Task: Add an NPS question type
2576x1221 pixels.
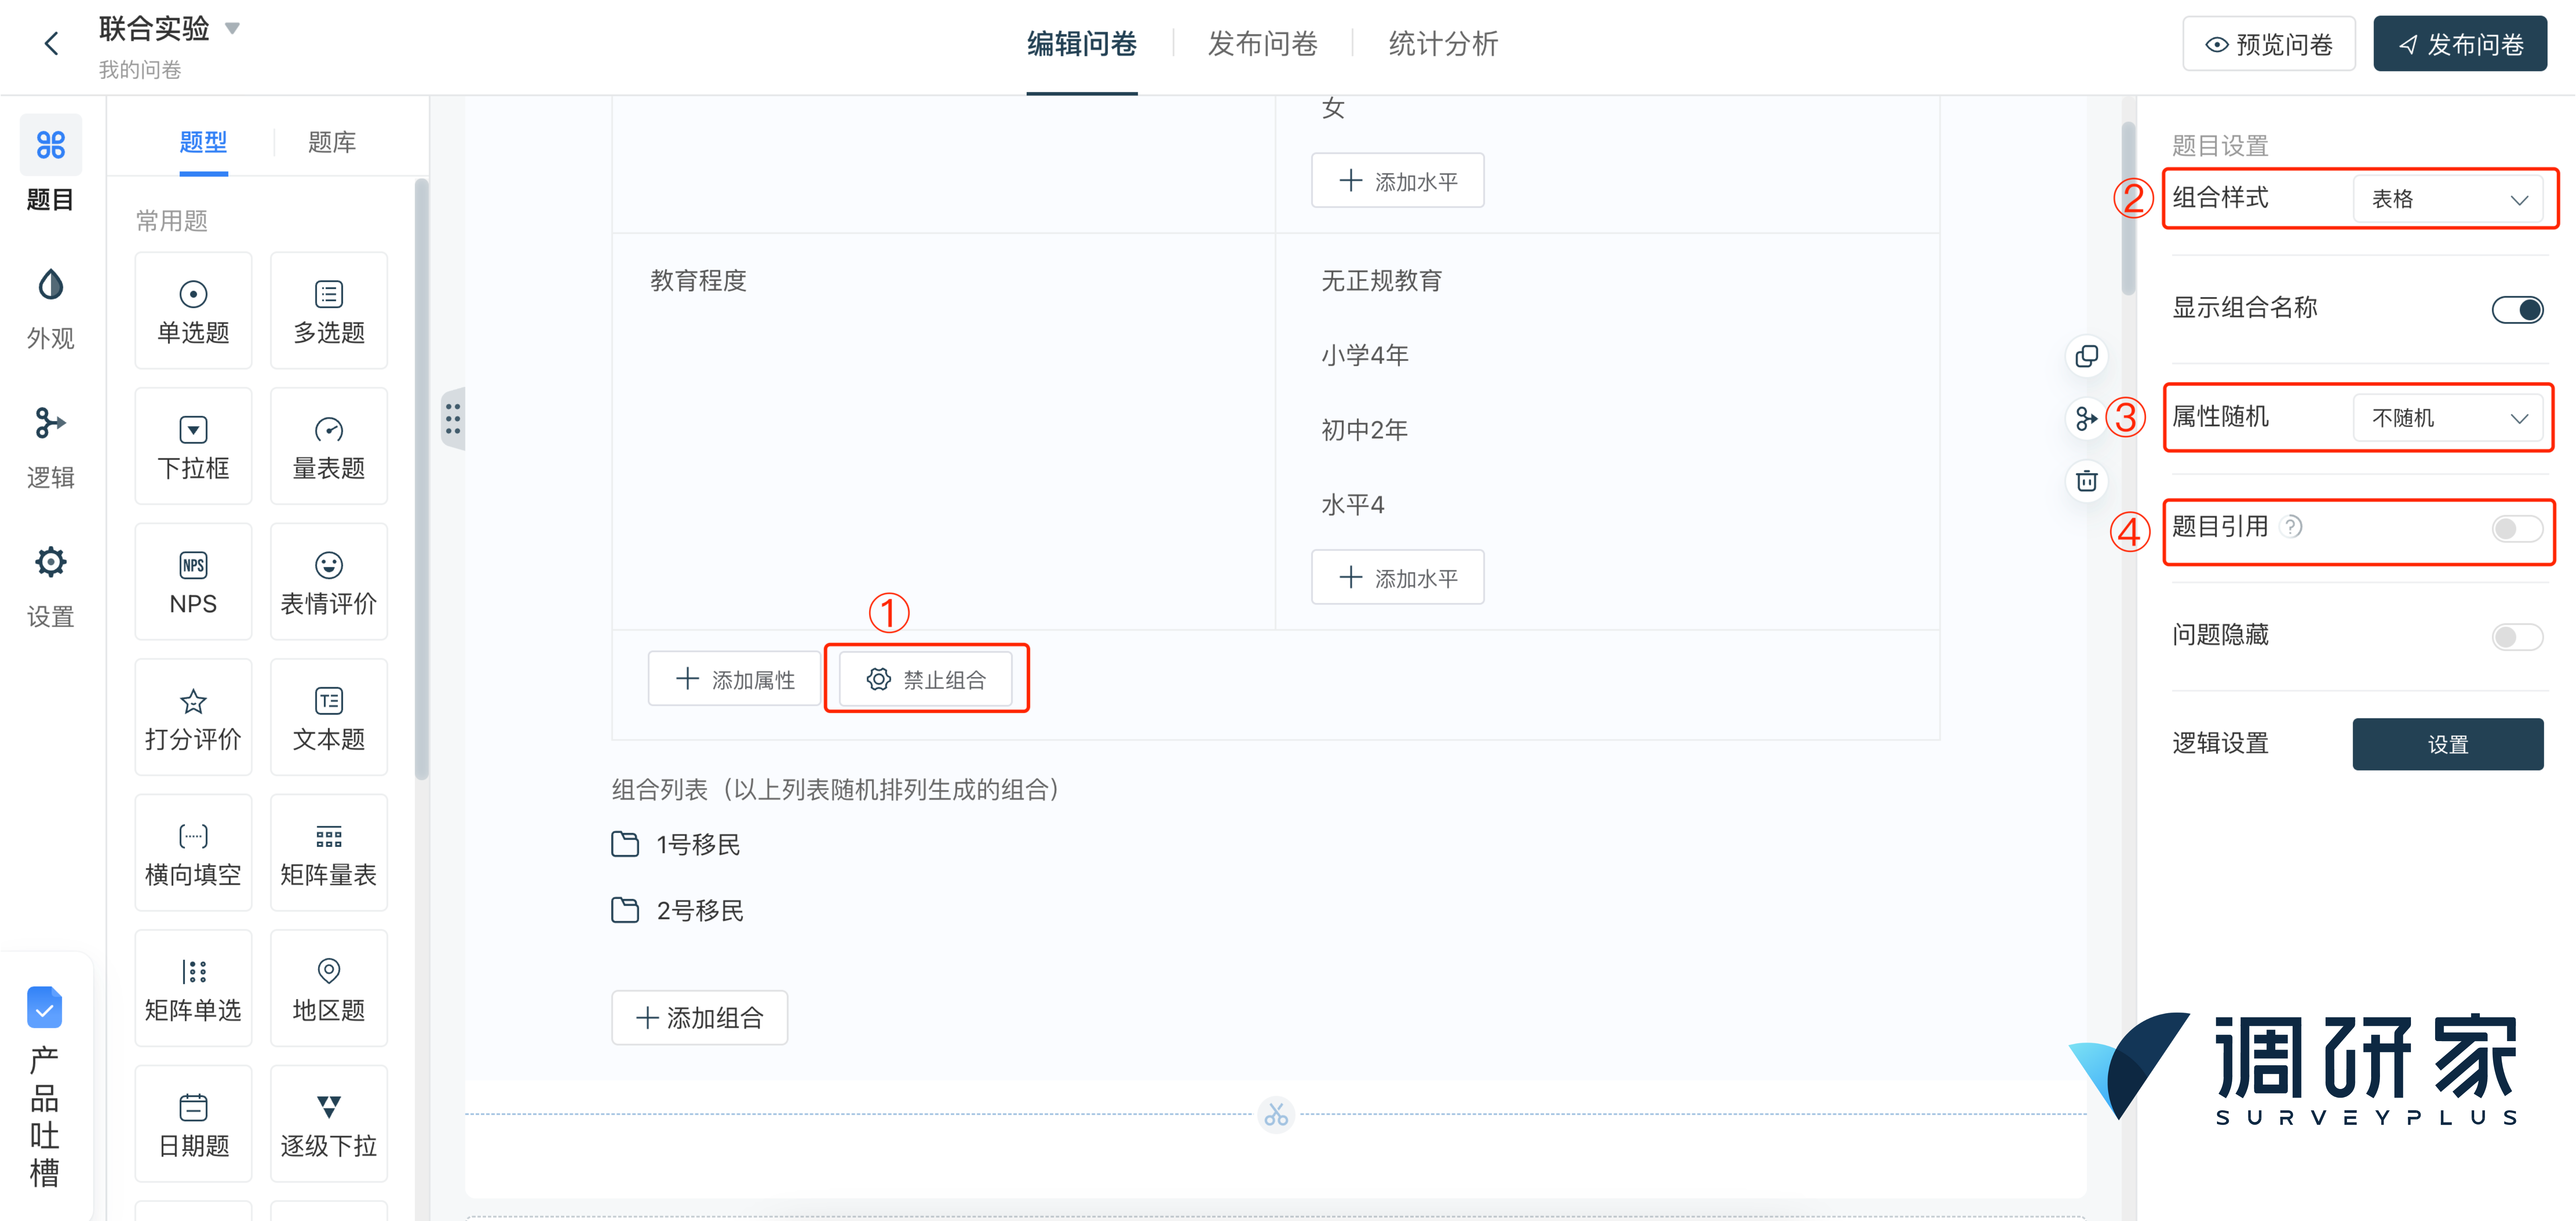Action: coord(193,581)
